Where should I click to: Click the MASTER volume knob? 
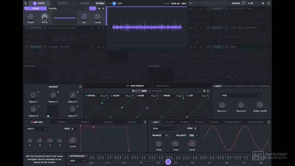pyautogui.click(x=244, y=3)
